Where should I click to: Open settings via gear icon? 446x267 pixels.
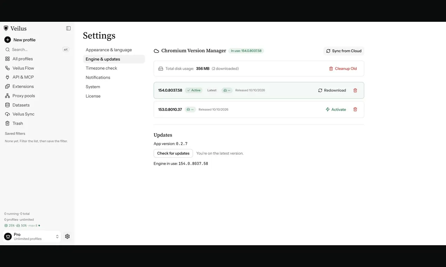click(67, 236)
